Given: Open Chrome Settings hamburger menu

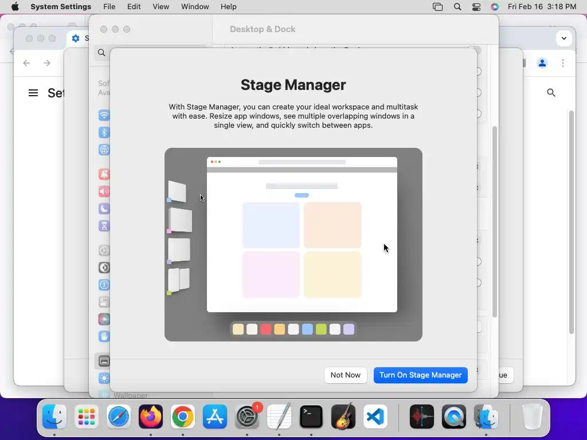Looking at the screenshot, I should pyautogui.click(x=33, y=93).
